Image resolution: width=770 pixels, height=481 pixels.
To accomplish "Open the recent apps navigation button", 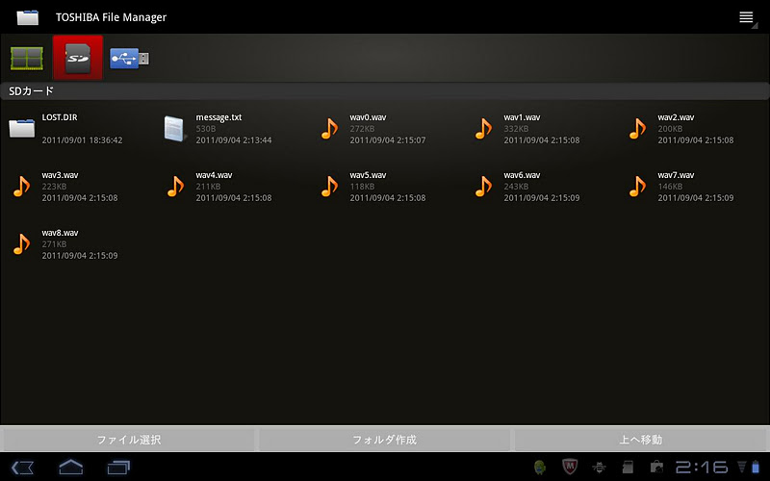I will (x=118, y=468).
